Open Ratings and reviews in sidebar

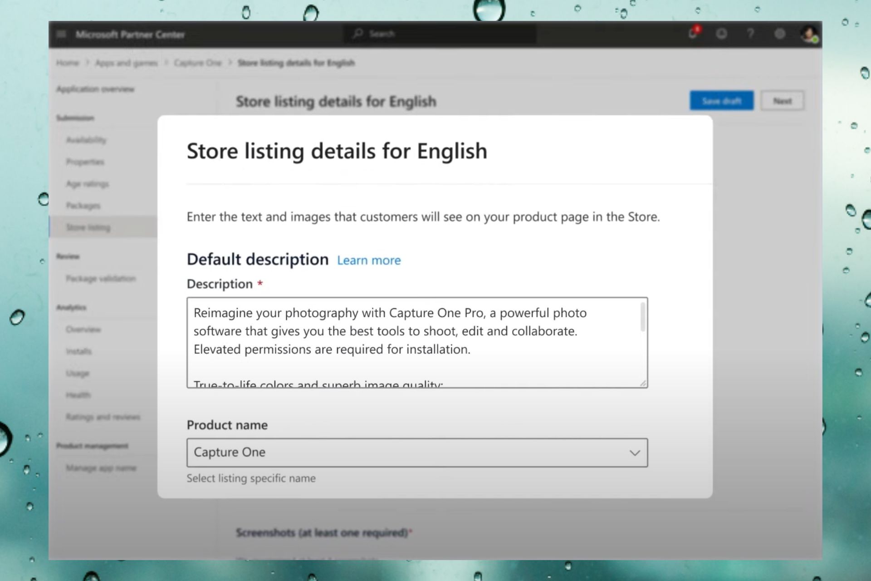point(103,417)
